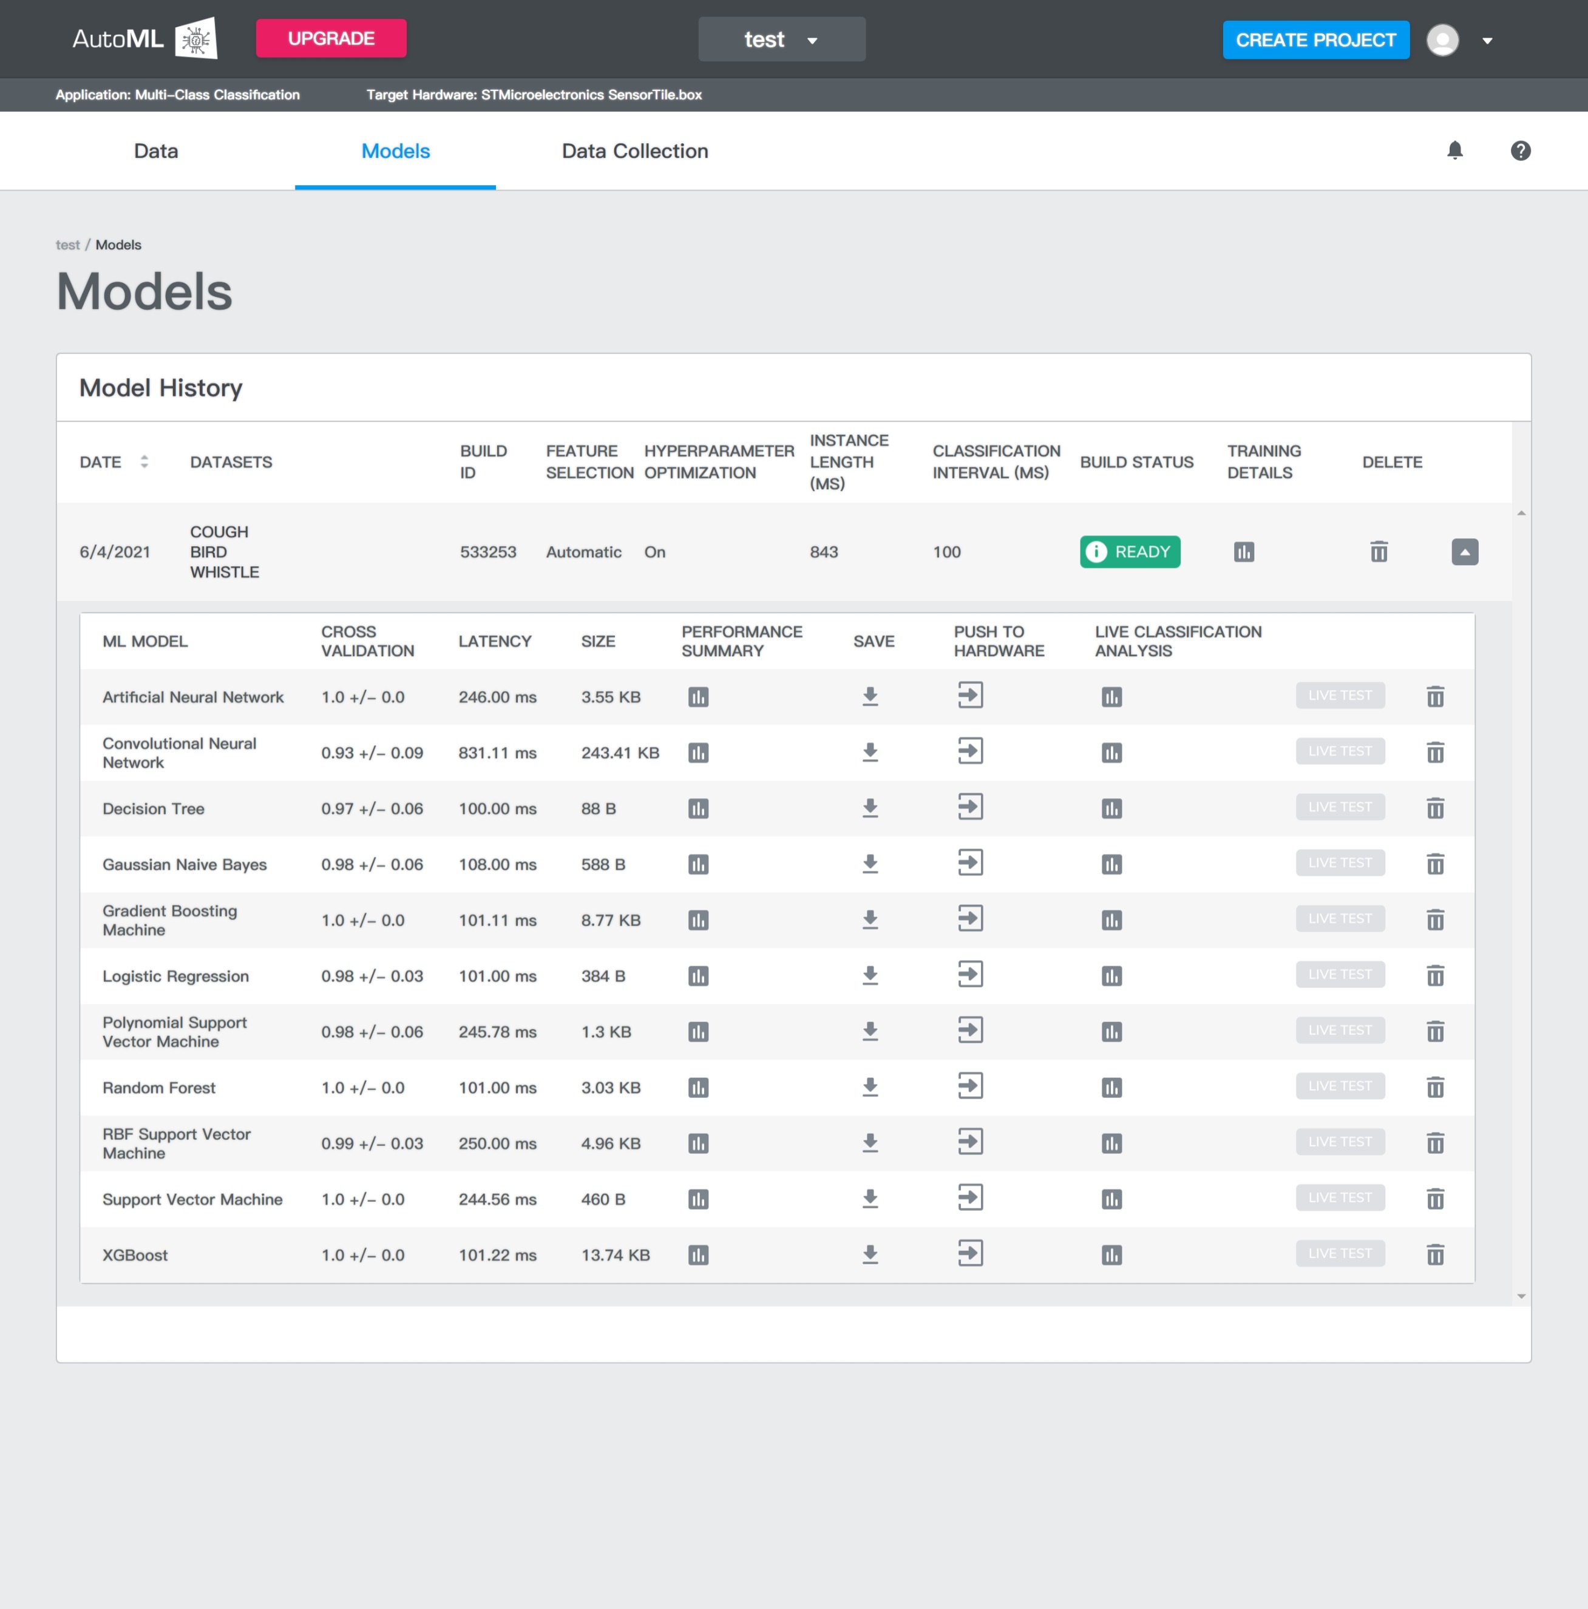Click LIVE TEST for XGBoost
Screen dimensions: 1588x1609
coord(1340,1253)
